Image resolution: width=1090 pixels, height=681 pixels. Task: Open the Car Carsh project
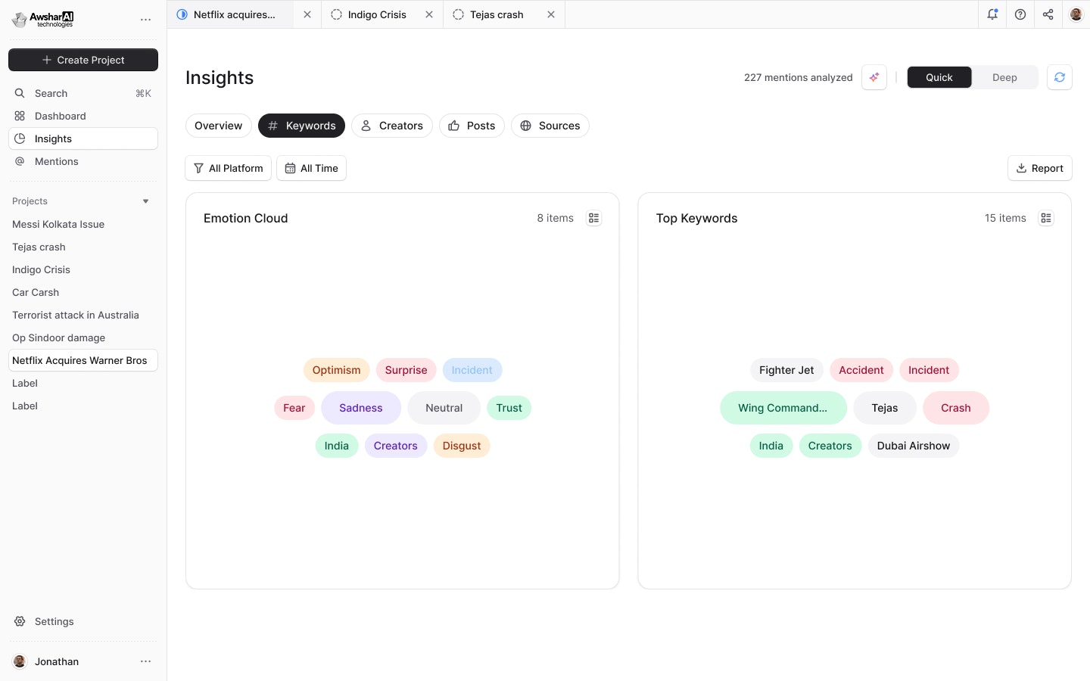36,292
